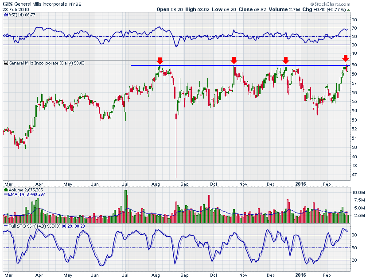366x278 pixels.
Task: Click the 20 level on the stochastic axis
Action: pyautogui.click(x=354, y=260)
